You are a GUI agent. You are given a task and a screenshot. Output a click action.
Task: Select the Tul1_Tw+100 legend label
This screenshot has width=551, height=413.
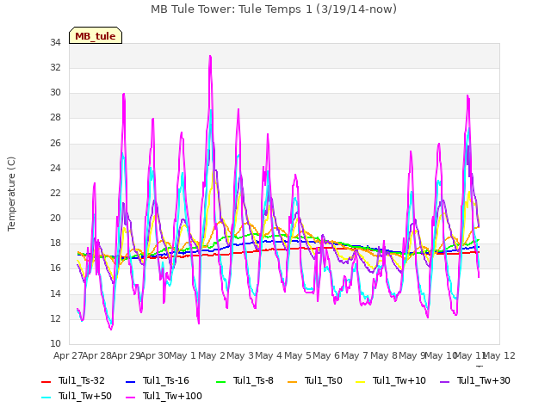[172, 396]
